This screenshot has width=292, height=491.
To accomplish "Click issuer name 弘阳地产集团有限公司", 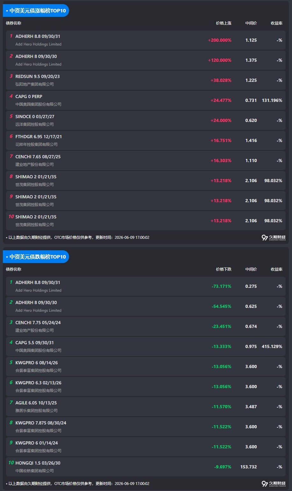I will point(34,84).
